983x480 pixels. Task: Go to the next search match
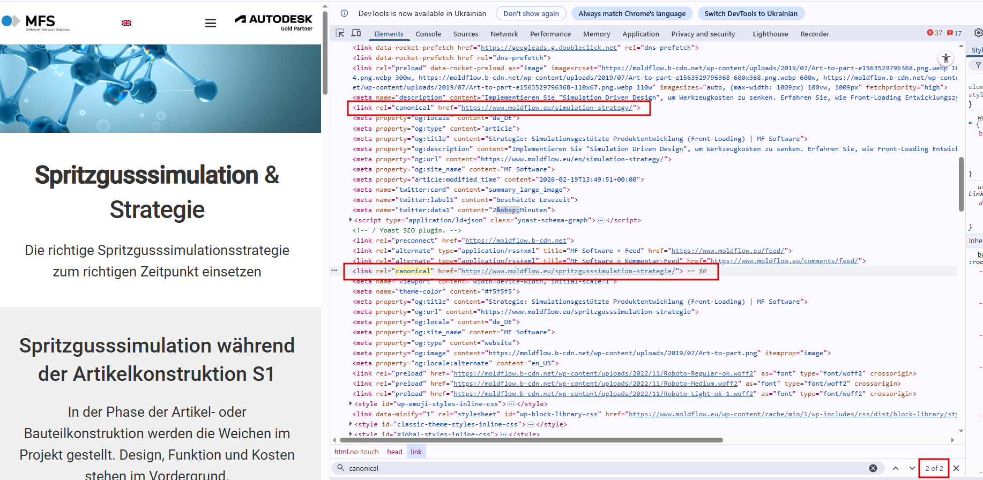tap(912, 468)
